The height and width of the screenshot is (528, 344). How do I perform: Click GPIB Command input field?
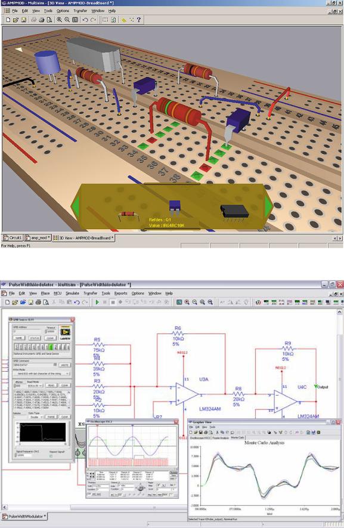point(35,365)
